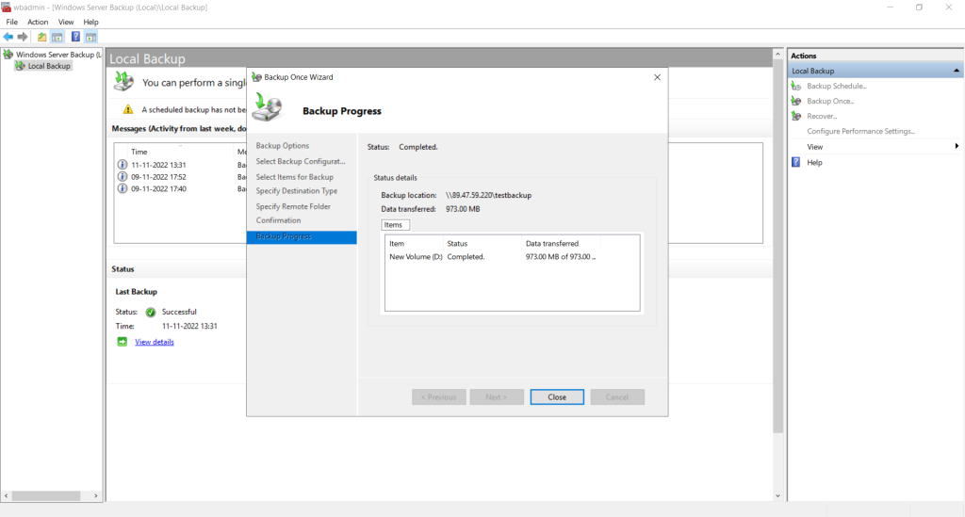Viewport: 965px width, 517px height.
Task: Click the Backup Schedule icon in Actions
Action: 795,86
